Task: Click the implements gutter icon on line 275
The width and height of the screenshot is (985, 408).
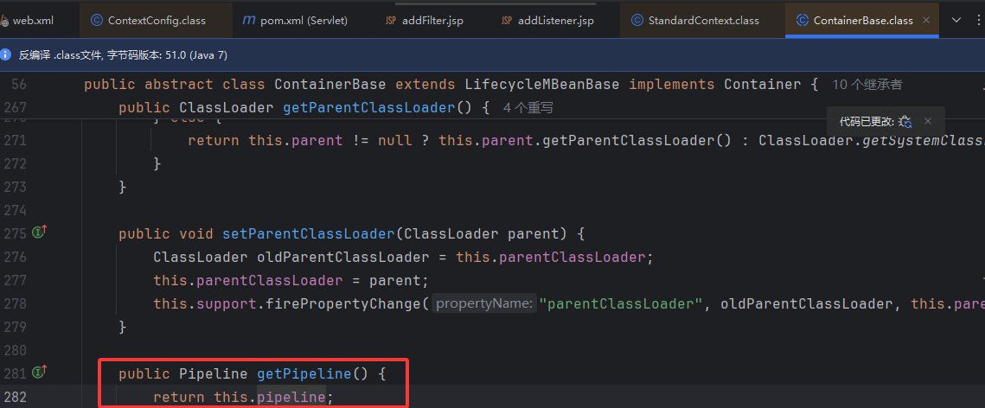Action: 39,233
